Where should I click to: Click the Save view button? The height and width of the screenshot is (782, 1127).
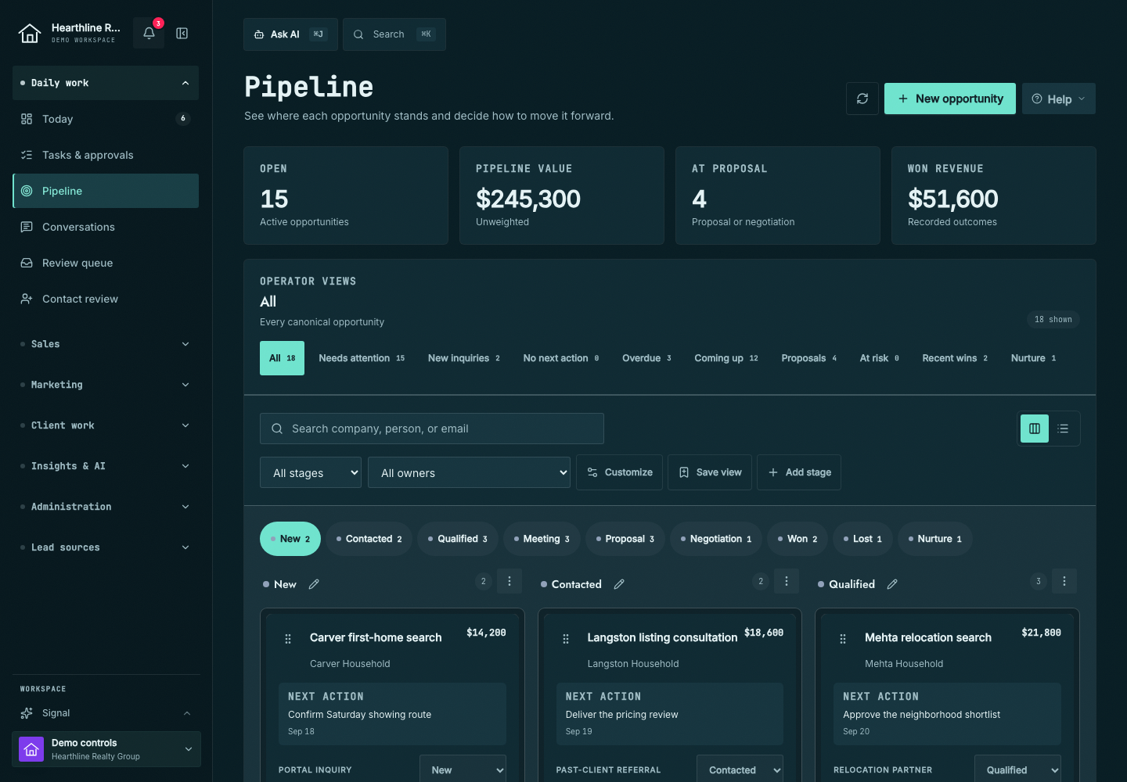pyautogui.click(x=710, y=472)
